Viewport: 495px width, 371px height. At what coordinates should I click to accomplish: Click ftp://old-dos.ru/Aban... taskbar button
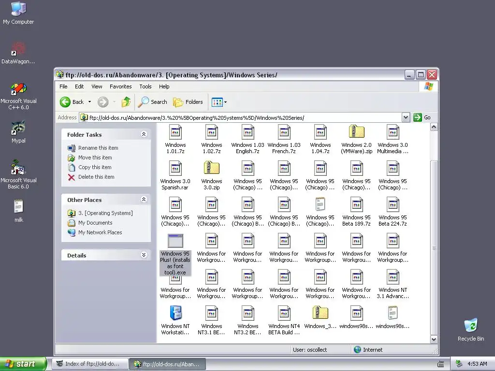click(x=168, y=364)
